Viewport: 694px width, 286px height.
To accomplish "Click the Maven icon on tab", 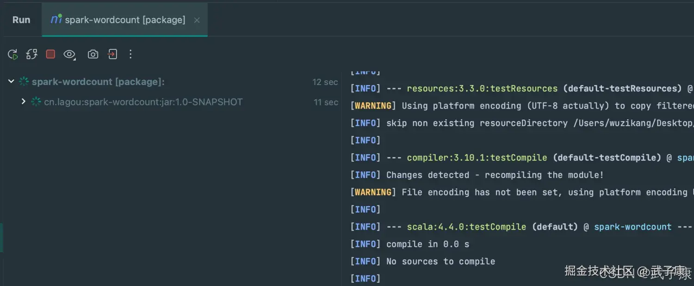I will (56, 19).
